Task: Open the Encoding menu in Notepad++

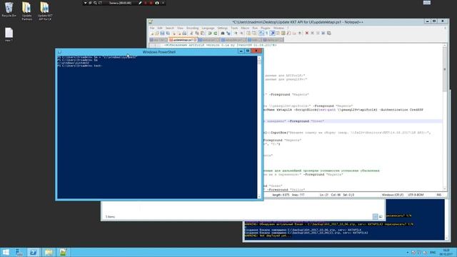Action: (192, 28)
